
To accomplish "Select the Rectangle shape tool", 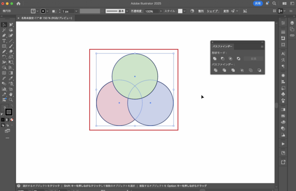I will coord(4,46).
